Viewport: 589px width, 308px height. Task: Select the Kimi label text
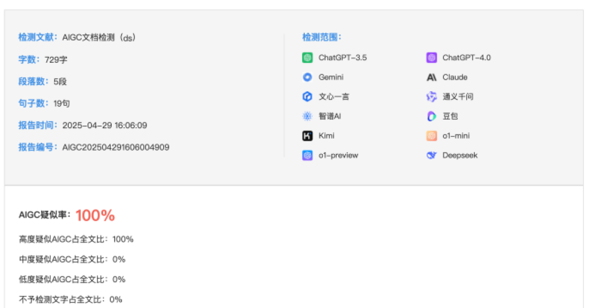(327, 136)
